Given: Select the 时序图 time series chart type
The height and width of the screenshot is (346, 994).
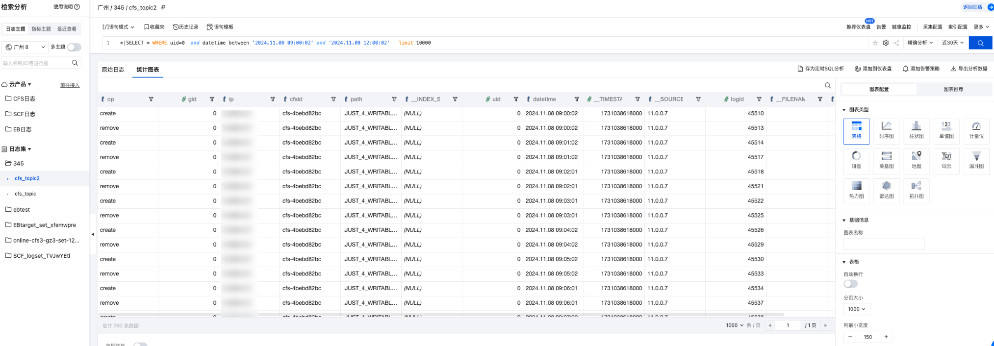Looking at the screenshot, I should tap(886, 130).
